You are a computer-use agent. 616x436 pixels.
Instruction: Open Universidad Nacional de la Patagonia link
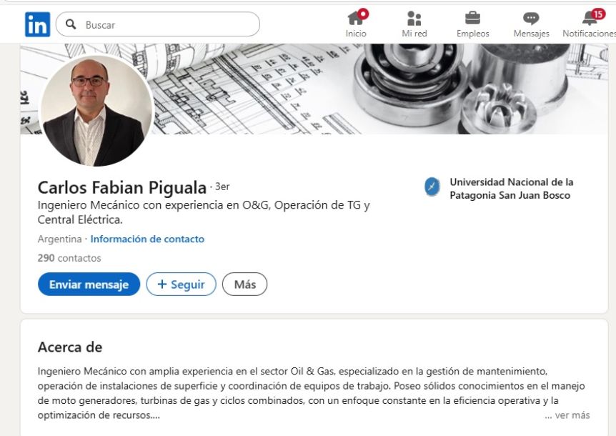click(511, 189)
